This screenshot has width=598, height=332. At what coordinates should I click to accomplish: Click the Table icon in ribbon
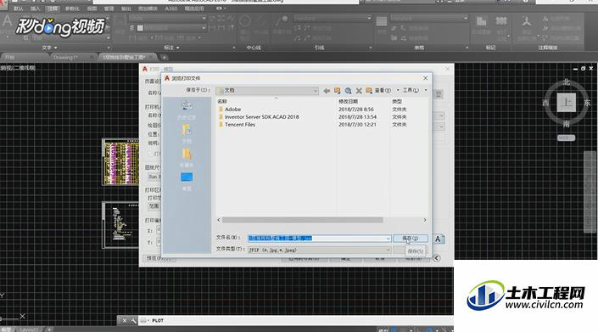coord(382,21)
